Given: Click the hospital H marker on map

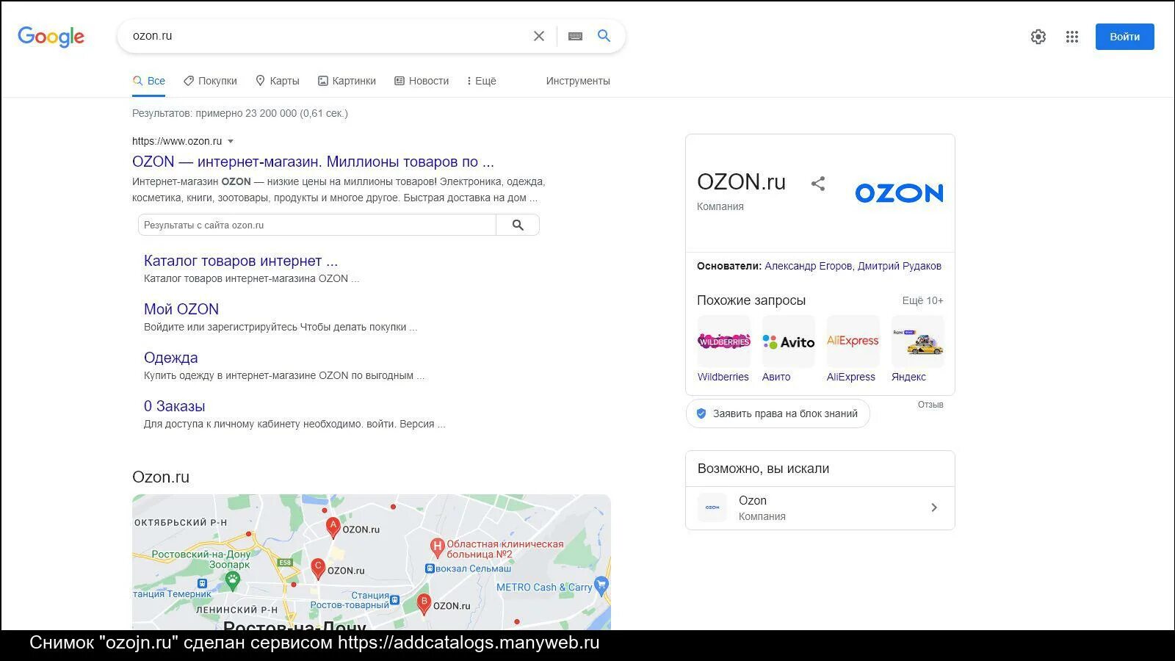Looking at the screenshot, I should [x=437, y=547].
